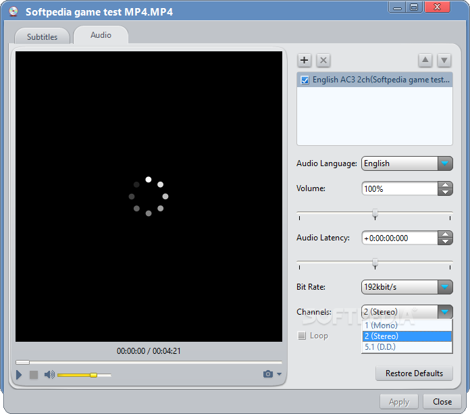Click the Volume 100% input field
This screenshot has height=414, width=470.
[x=400, y=188]
